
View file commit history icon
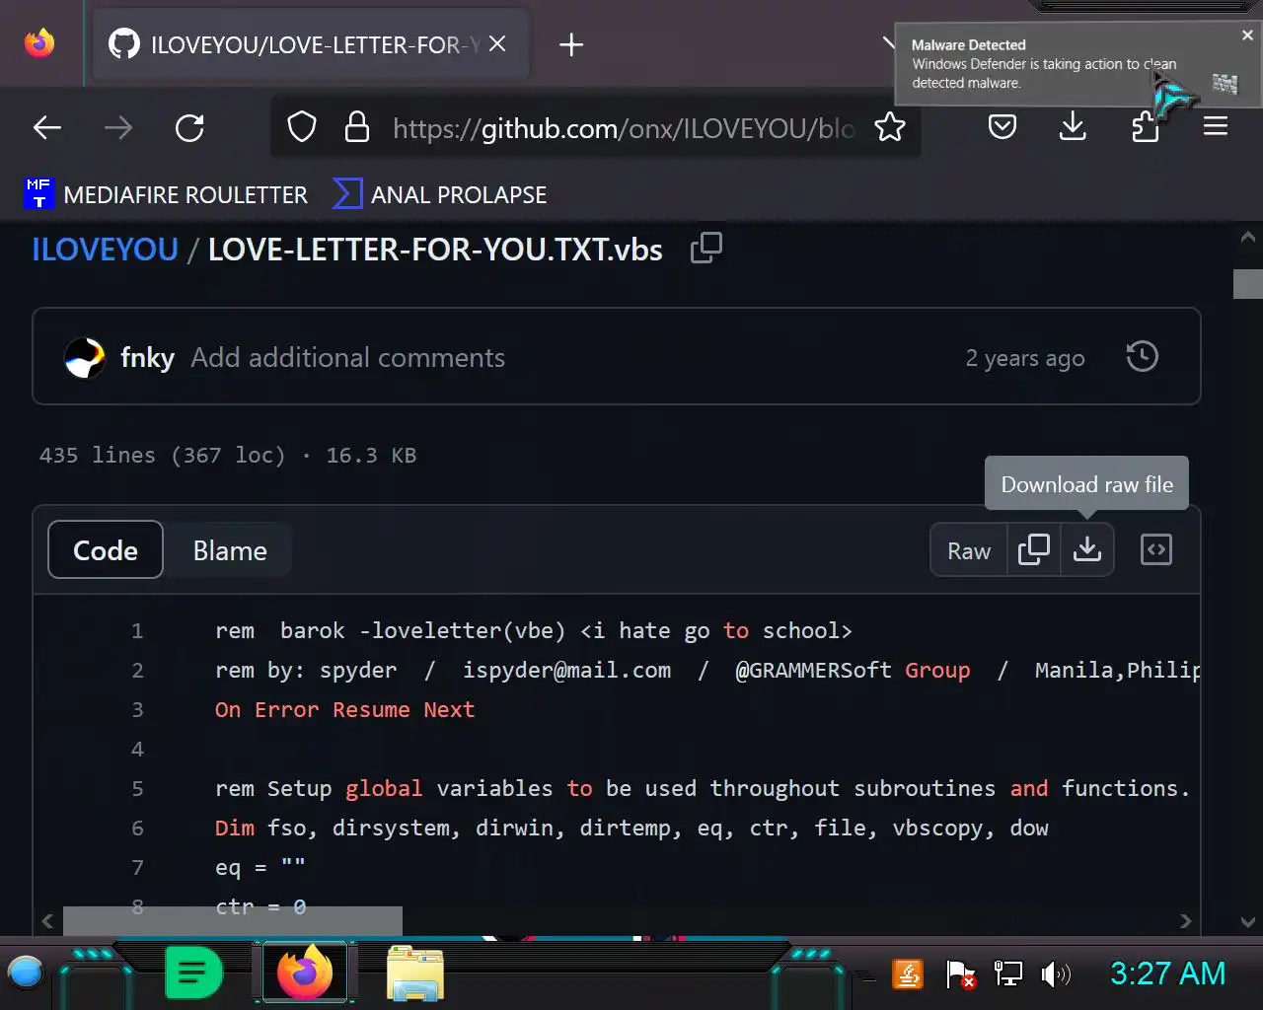tap(1142, 357)
